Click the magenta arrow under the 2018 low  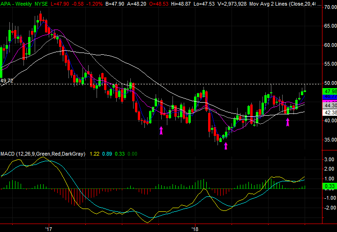tap(226, 146)
